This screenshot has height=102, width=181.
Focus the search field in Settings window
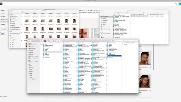point(126,41)
